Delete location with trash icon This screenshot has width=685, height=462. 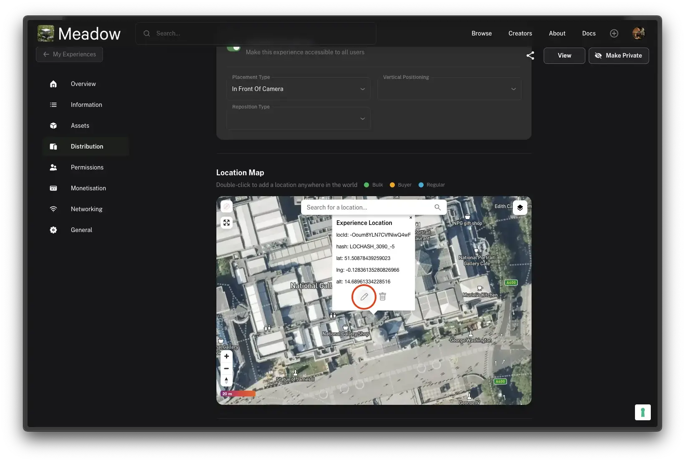pyautogui.click(x=382, y=297)
